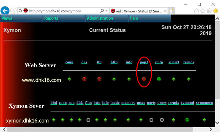Open the memory status icon for xymon.dhk16.com

click(x=128, y=120)
